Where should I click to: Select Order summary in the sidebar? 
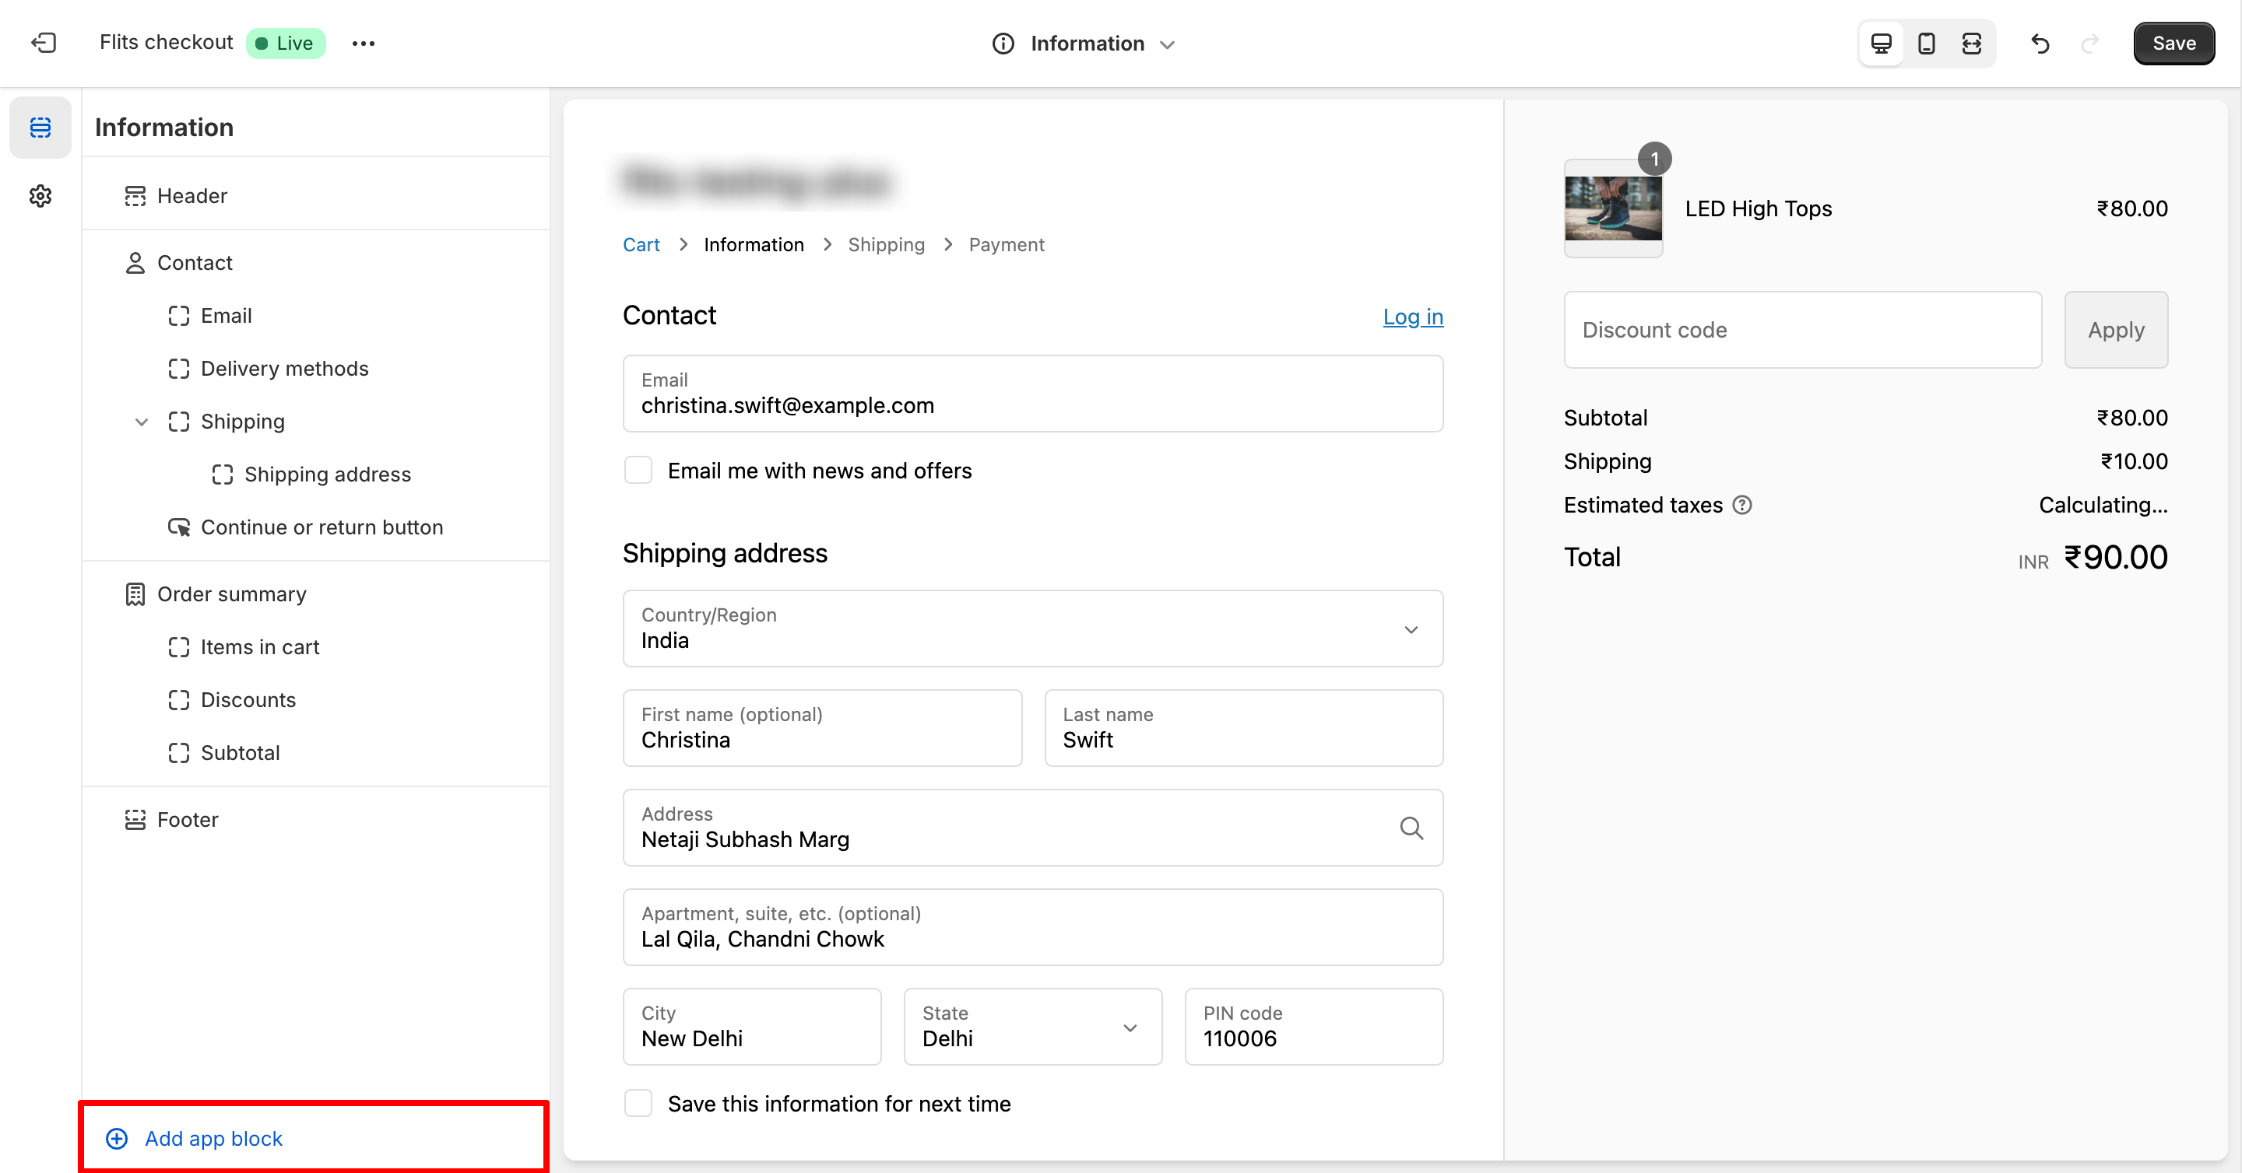(x=231, y=594)
